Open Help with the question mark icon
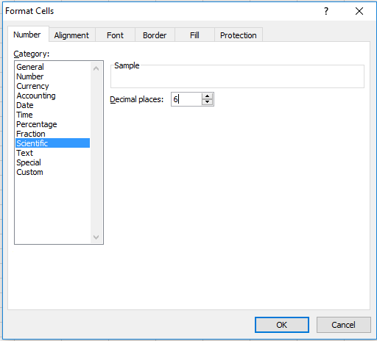377x341 pixels. (326, 11)
